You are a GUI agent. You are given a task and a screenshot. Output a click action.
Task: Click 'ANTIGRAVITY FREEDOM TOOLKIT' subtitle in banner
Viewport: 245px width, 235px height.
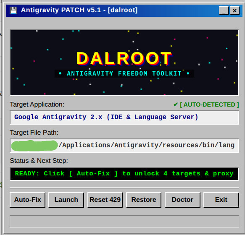[124, 73]
